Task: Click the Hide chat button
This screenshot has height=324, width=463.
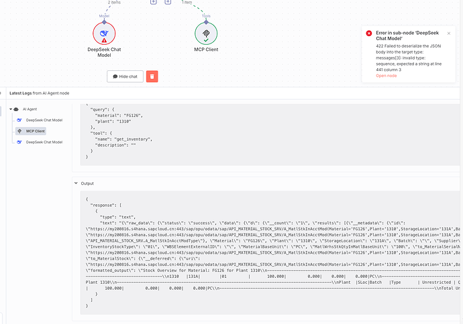Action: click(x=125, y=76)
